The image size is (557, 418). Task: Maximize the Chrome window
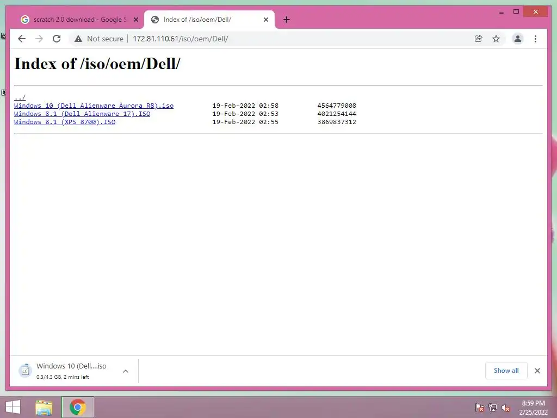[x=516, y=12]
